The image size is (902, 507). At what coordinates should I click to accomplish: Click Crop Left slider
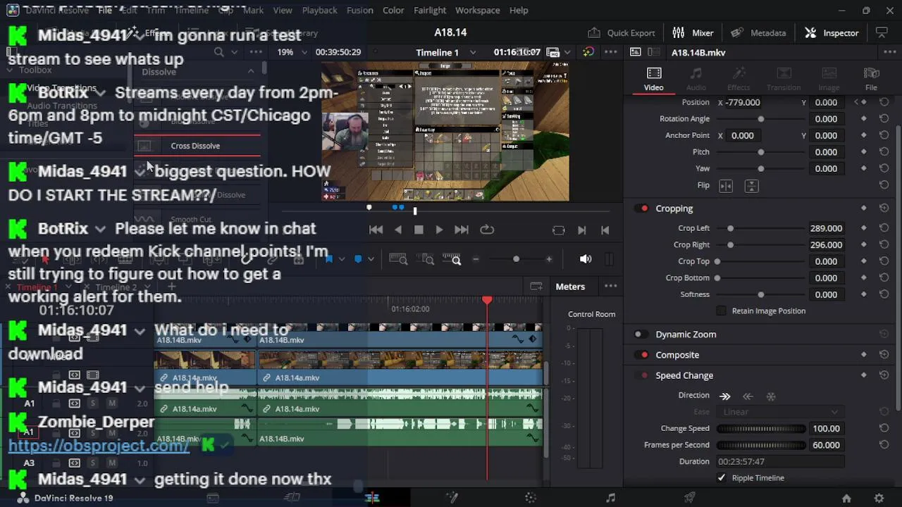coord(761,228)
